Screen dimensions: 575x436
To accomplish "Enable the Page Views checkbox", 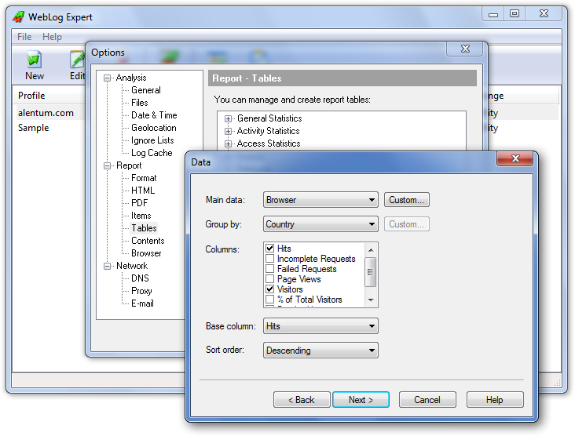I will click(270, 279).
